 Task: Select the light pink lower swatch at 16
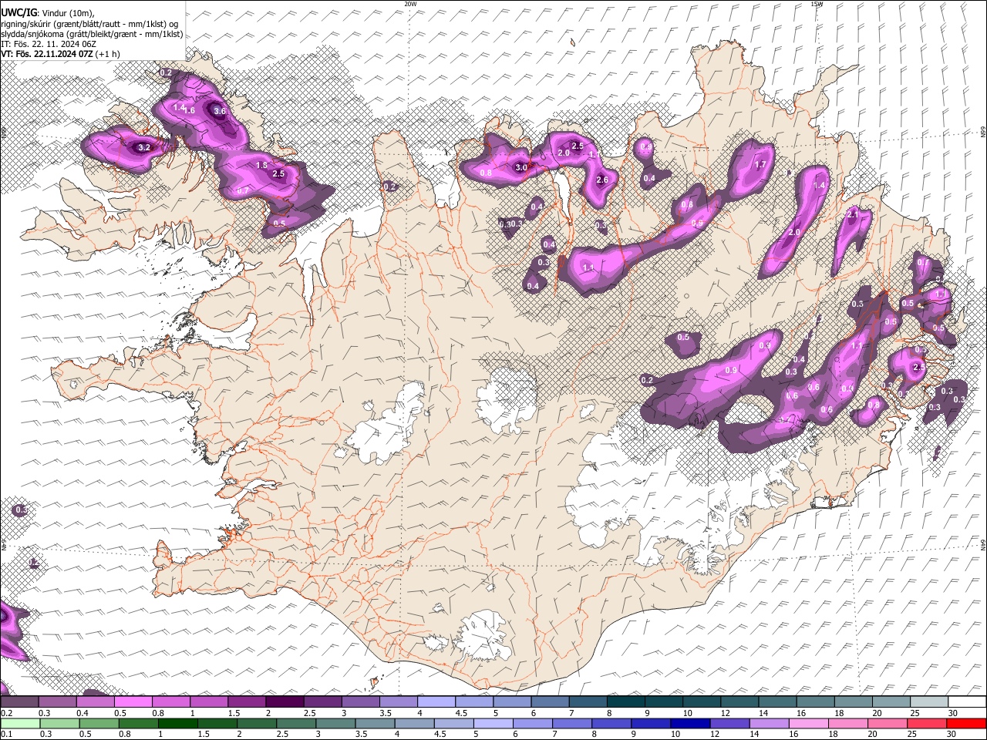click(x=808, y=723)
